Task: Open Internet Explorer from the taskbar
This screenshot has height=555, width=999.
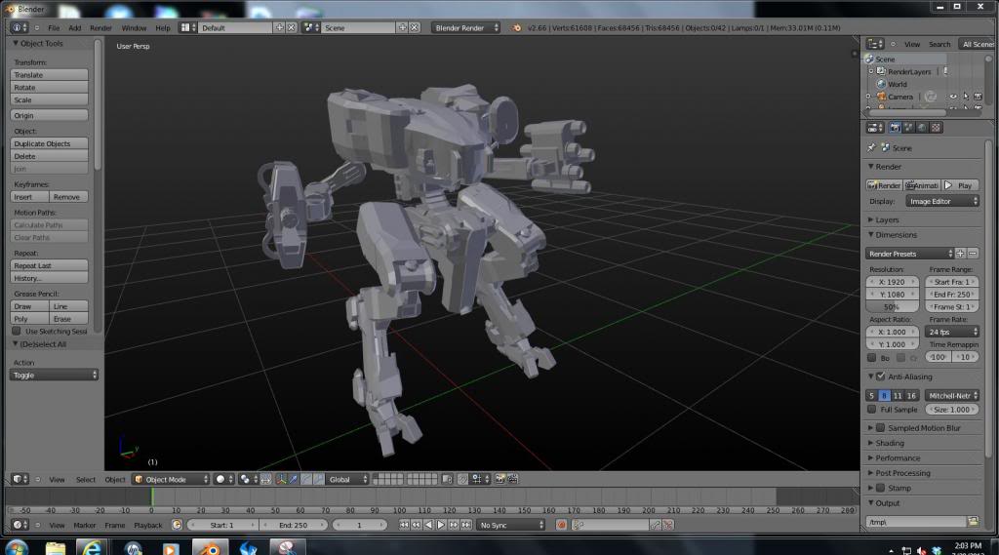Action: [x=93, y=547]
